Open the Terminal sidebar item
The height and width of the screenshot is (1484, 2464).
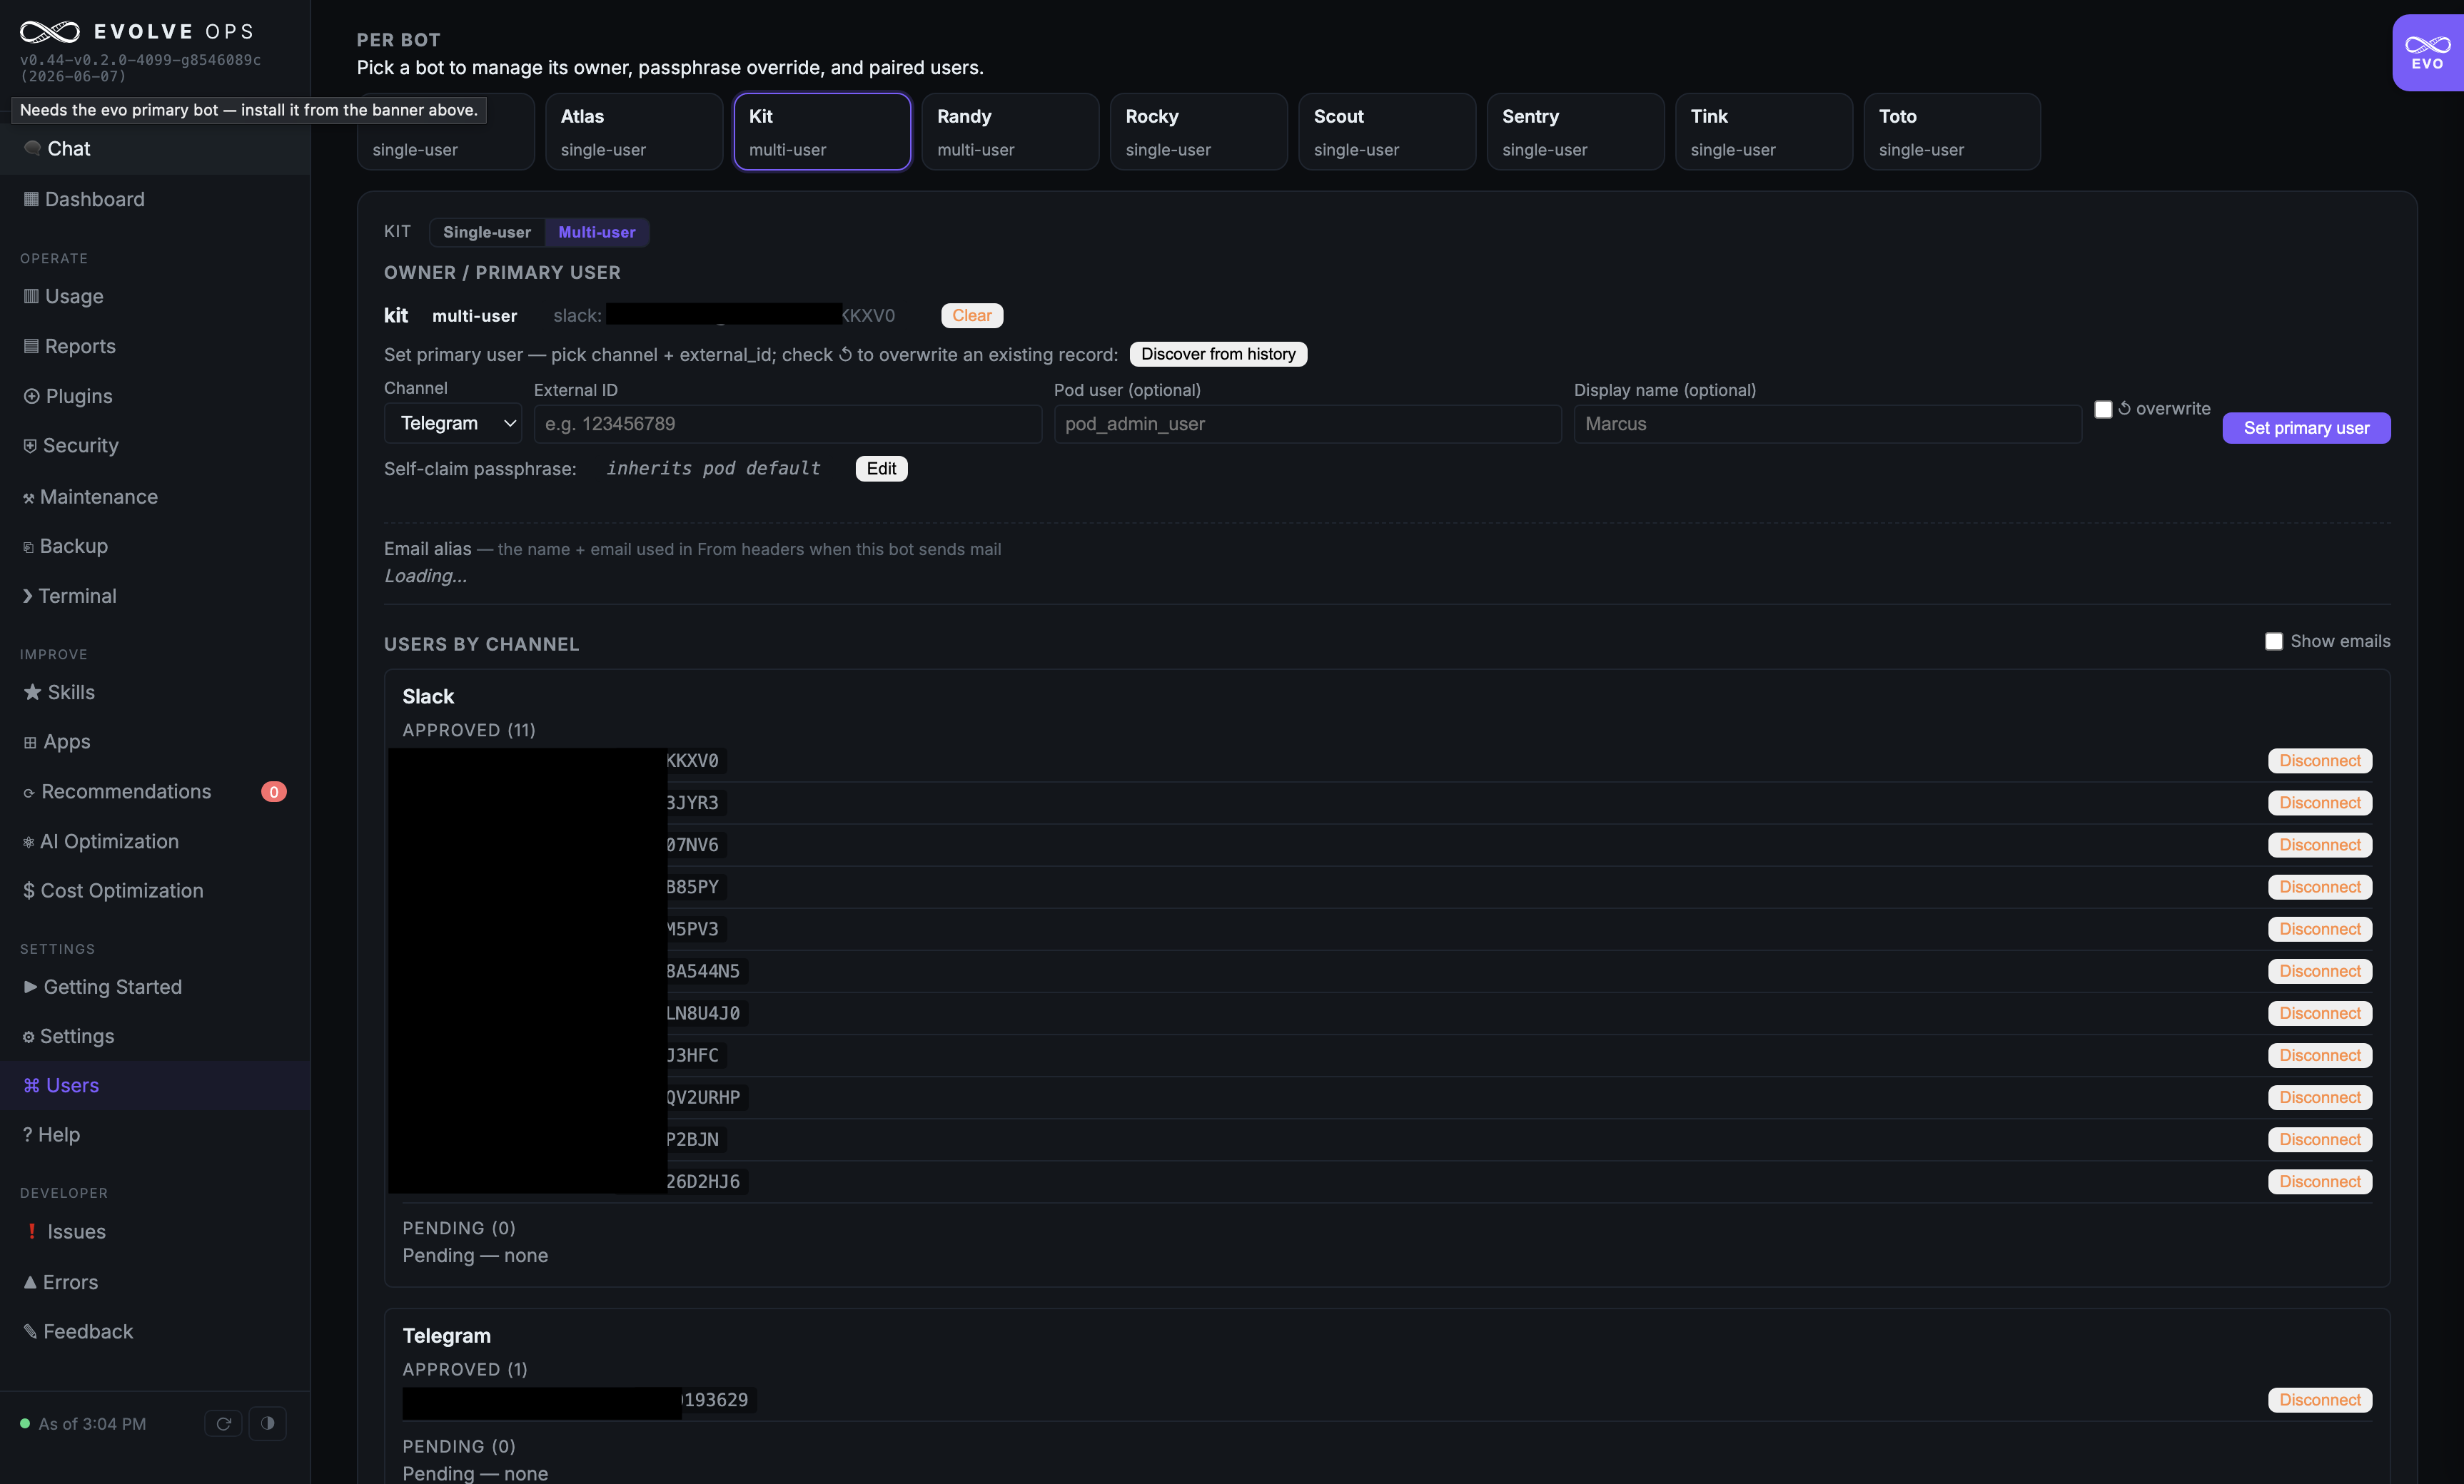click(x=69, y=596)
